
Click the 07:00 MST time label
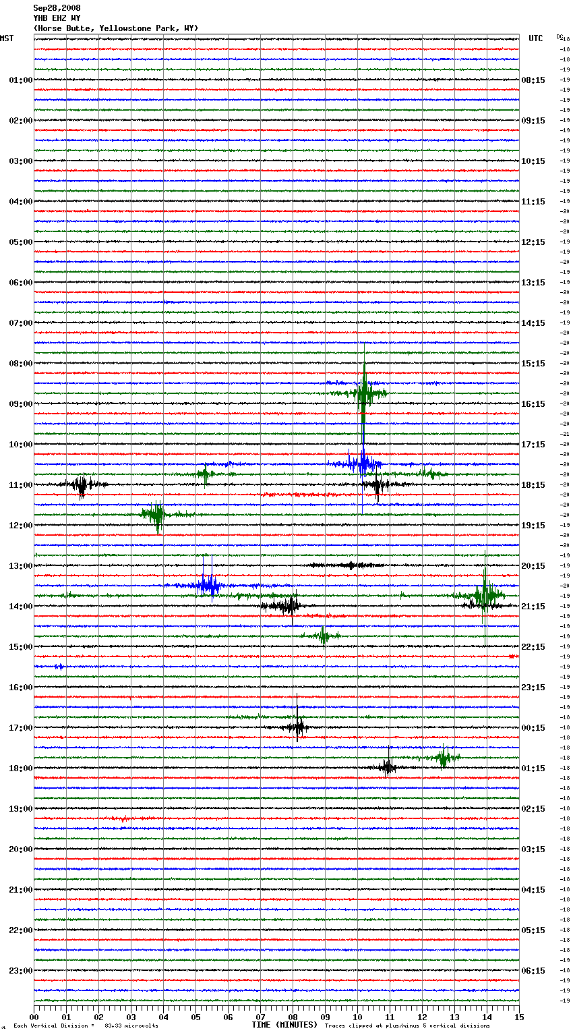click(20, 323)
